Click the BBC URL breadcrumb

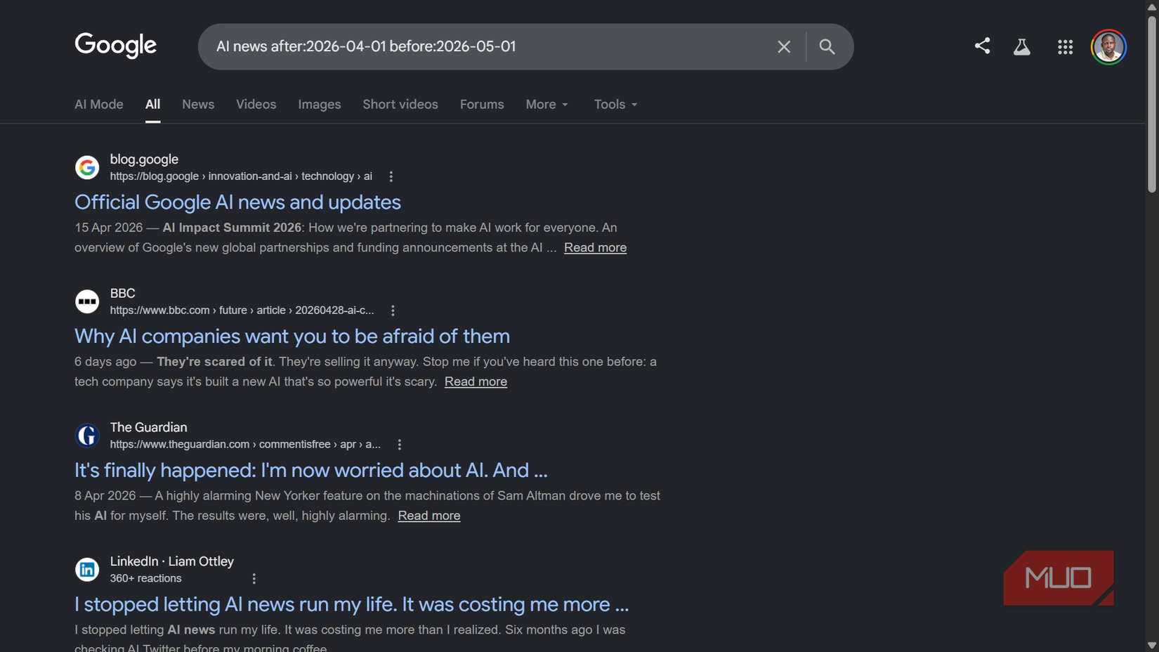click(x=242, y=311)
